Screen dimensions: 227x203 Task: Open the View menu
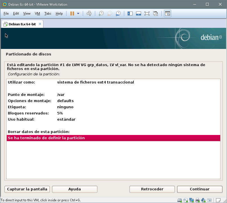[x=27, y=13]
